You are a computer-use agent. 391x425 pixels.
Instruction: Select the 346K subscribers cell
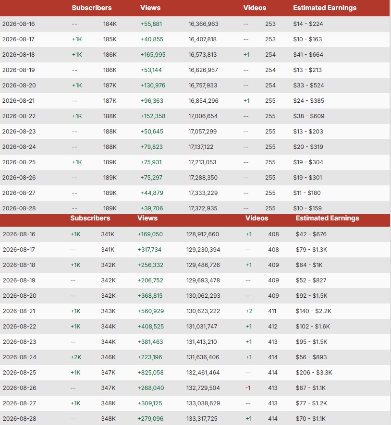click(109, 357)
